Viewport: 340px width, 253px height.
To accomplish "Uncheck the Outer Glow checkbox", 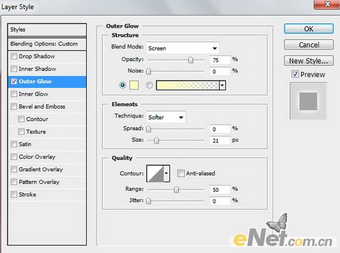I will point(14,82).
